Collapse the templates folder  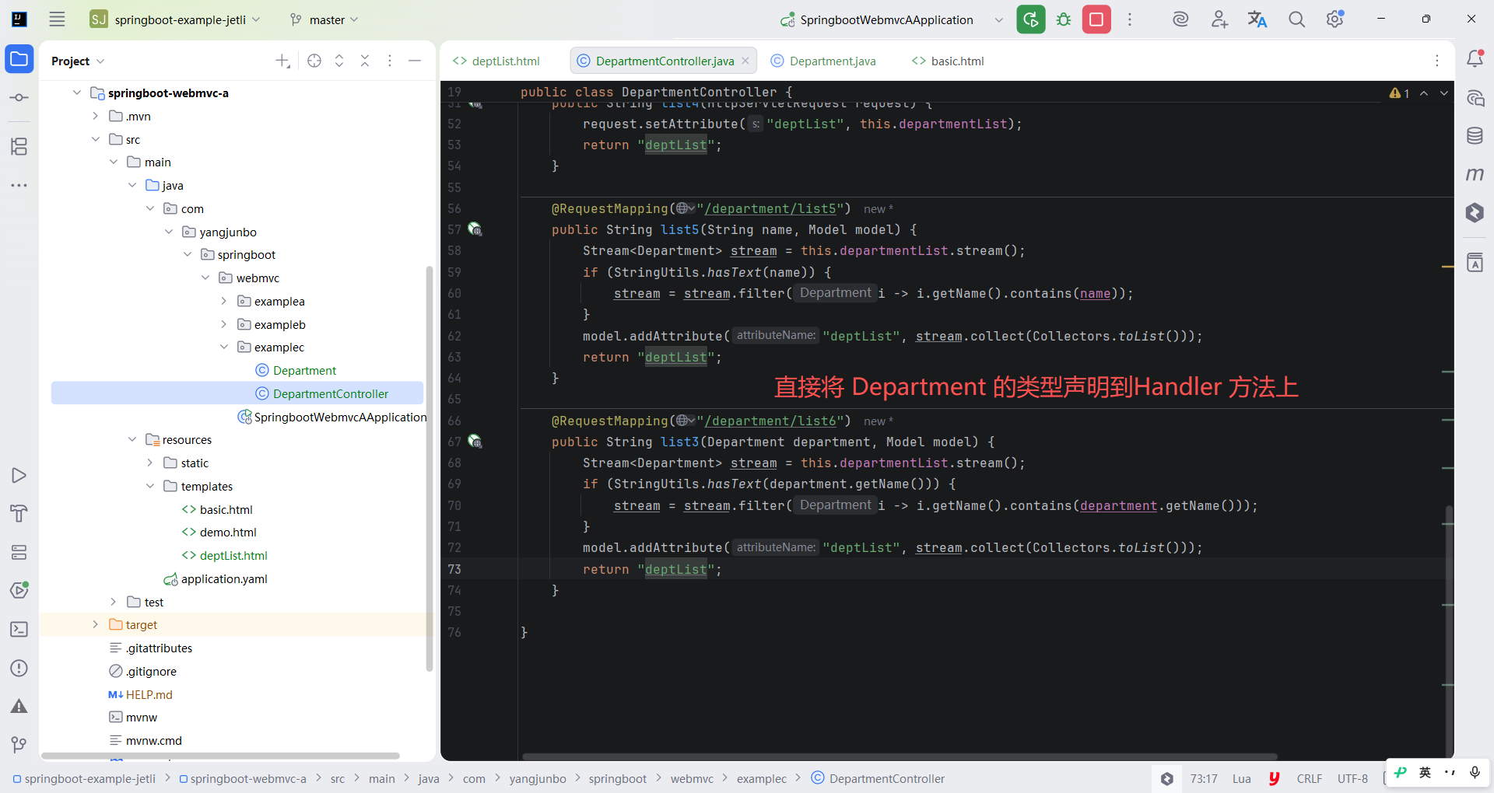pyautogui.click(x=150, y=486)
